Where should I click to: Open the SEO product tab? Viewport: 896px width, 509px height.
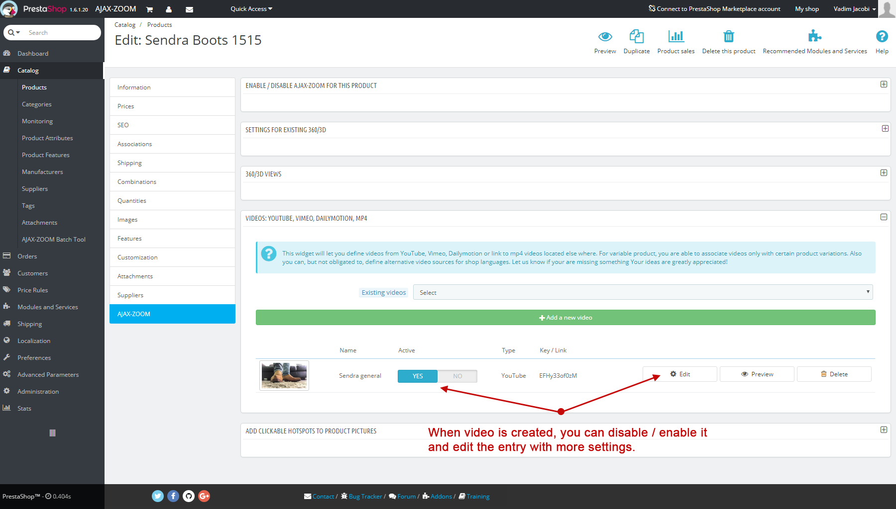click(x=172, y=125)
